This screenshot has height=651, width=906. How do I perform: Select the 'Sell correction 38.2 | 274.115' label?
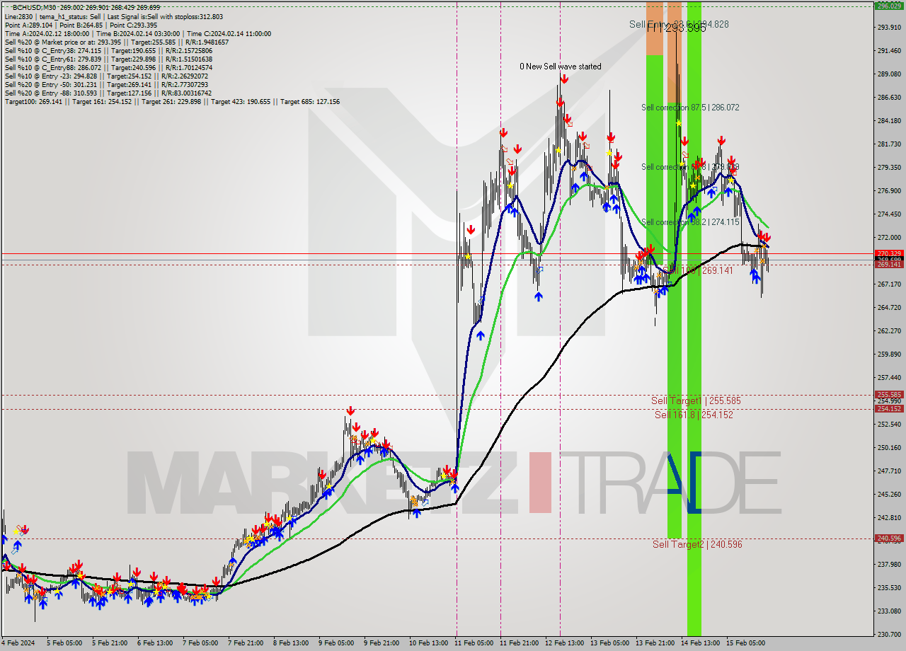point(690,222)
